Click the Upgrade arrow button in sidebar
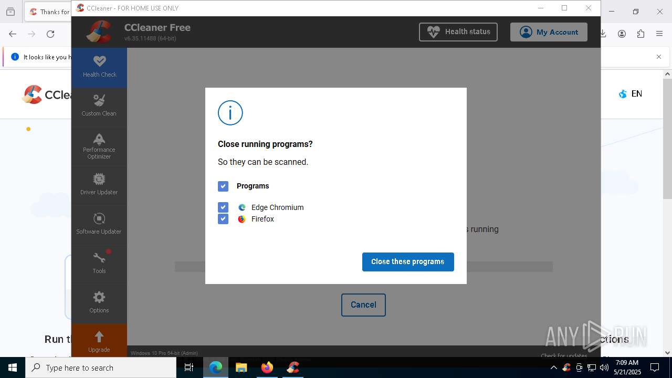The image size is (672, 378). [99, 341]
